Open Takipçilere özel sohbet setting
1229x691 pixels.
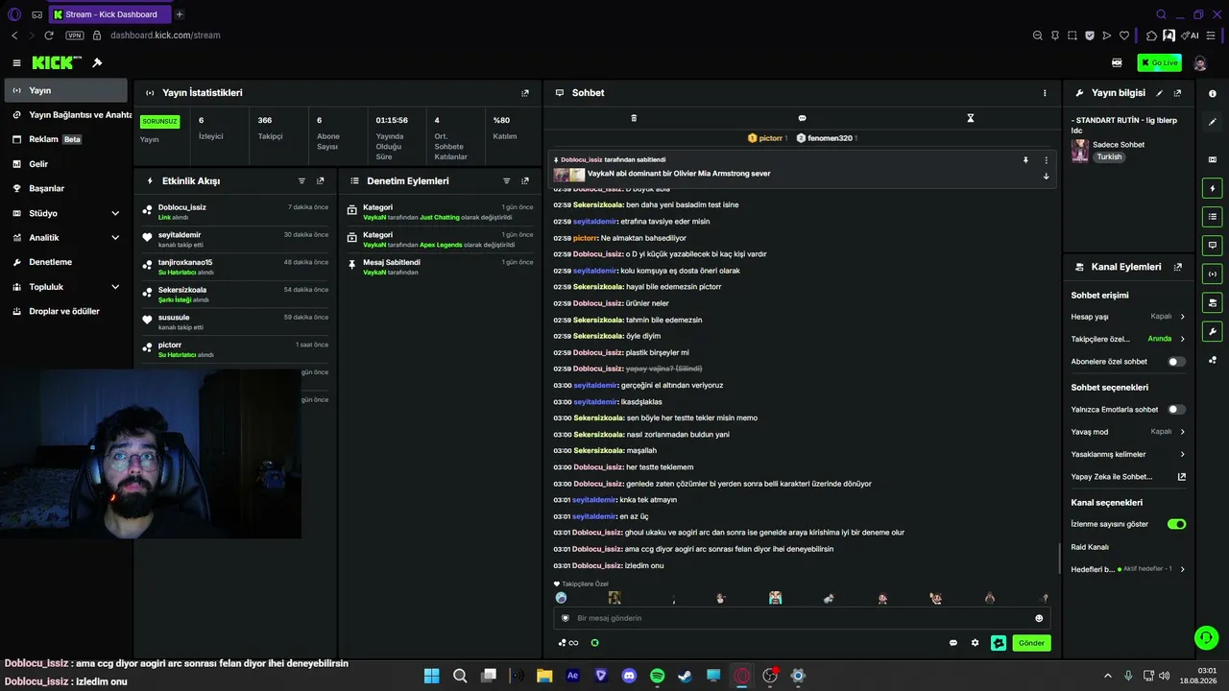click(1128, 339)
